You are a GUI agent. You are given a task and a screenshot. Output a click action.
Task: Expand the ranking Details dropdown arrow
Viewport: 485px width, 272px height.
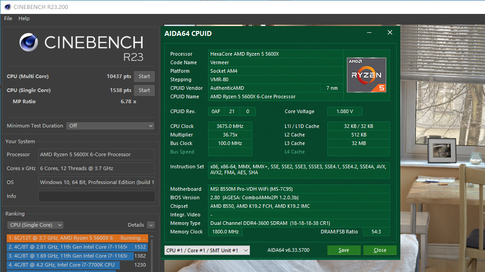pos(151,225)
